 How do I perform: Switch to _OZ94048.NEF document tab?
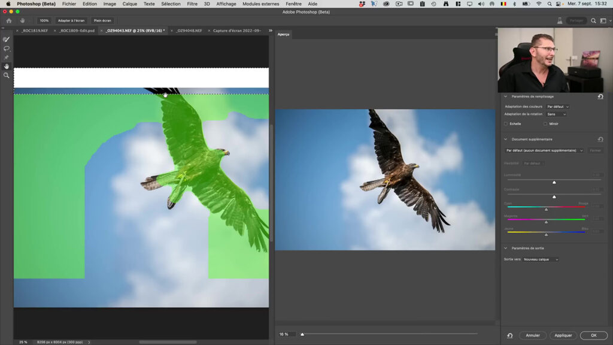[x=189, y=31]
